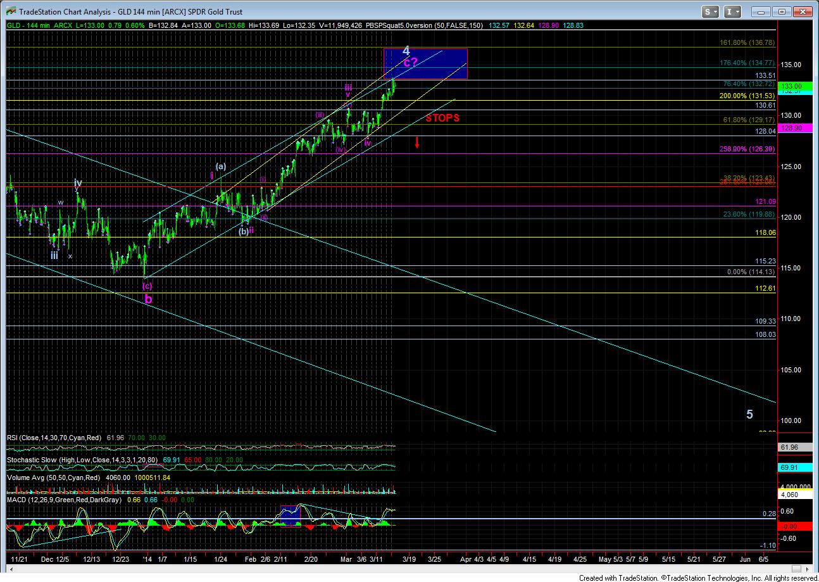This screenshot has height=582, width=819.
Task: Click the '3/19' date on the time axis
Action: click(409, 559)
